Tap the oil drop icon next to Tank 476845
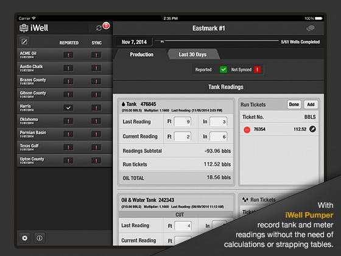Screen dimensions: 341x256 [x=124, y=104]
